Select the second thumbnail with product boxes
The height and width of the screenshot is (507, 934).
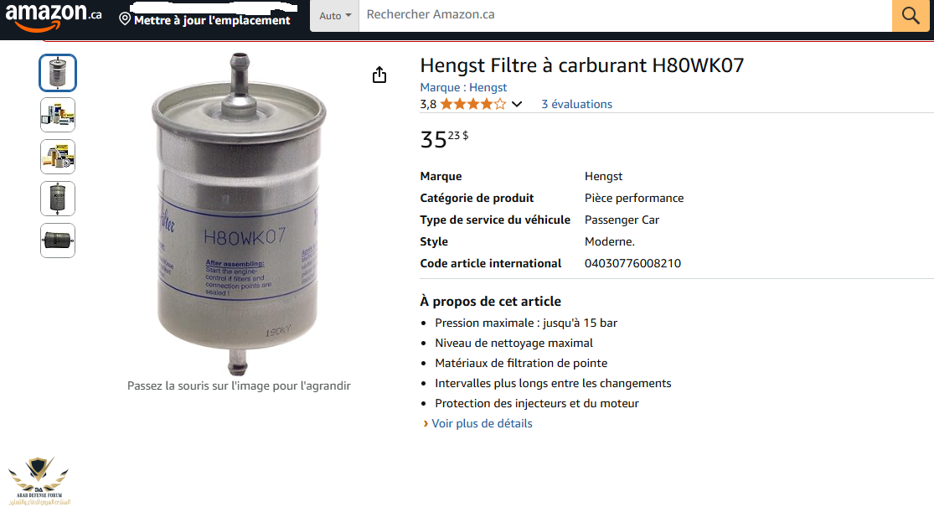point(58,115)
